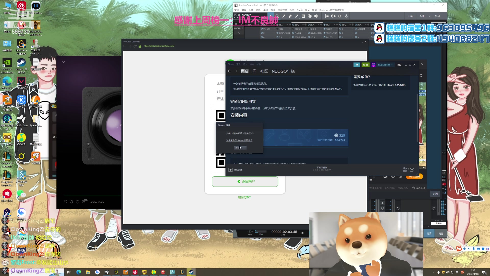
Task: Click the Q quantize icon in Studio One
Action: coord(340,16)
